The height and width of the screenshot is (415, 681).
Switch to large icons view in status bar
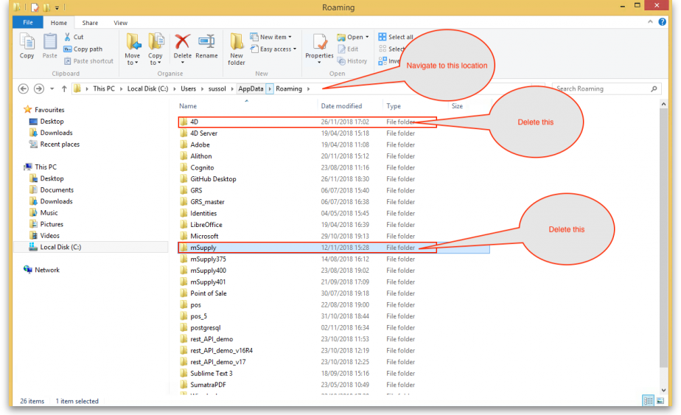coord(660,400)
